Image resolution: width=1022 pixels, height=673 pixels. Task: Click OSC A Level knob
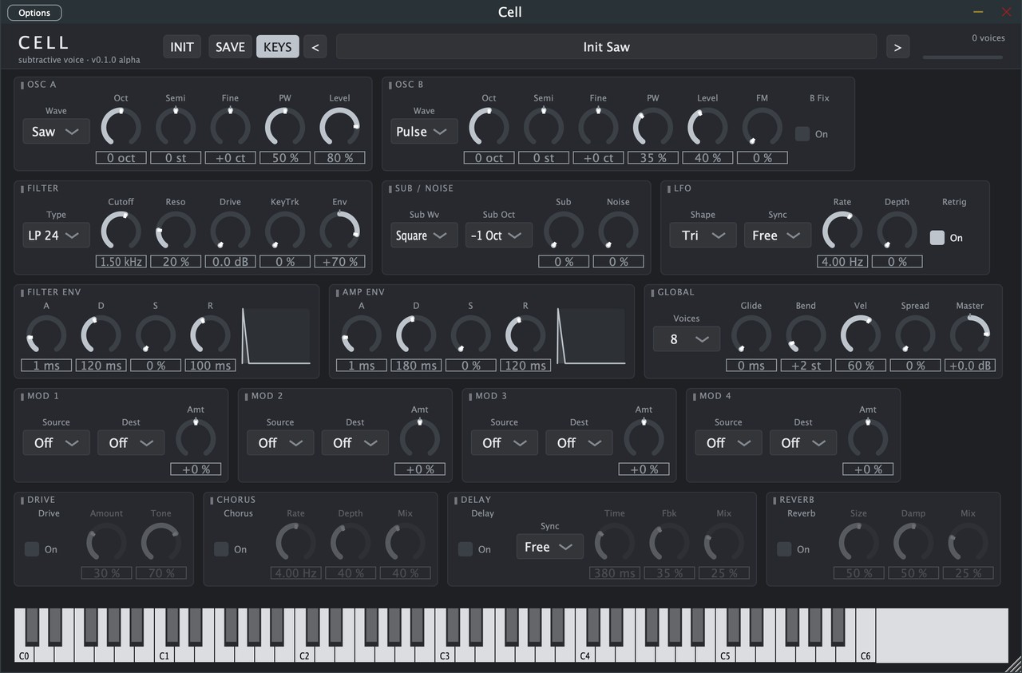[x=340, y=128]
